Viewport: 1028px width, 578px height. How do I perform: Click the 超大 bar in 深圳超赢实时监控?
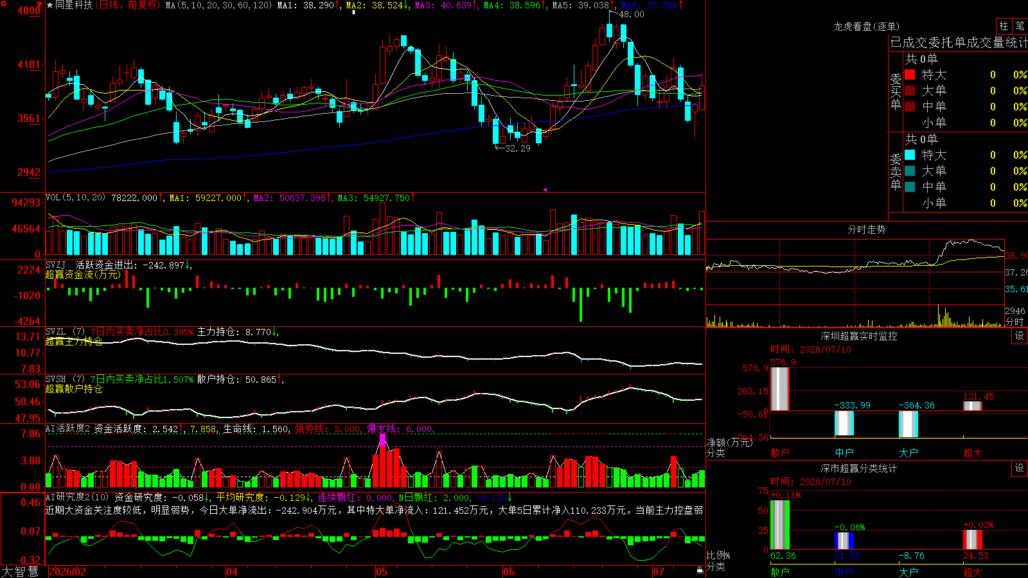pos(973,406)
